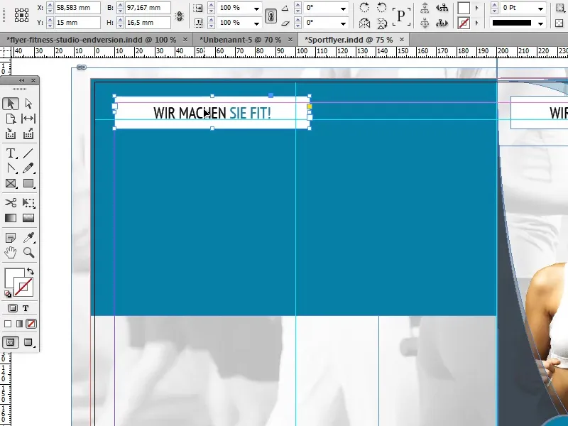Apply Gradient button in Tools panel
The width and height of the screenshot is (568, 426).
(19, 324)
